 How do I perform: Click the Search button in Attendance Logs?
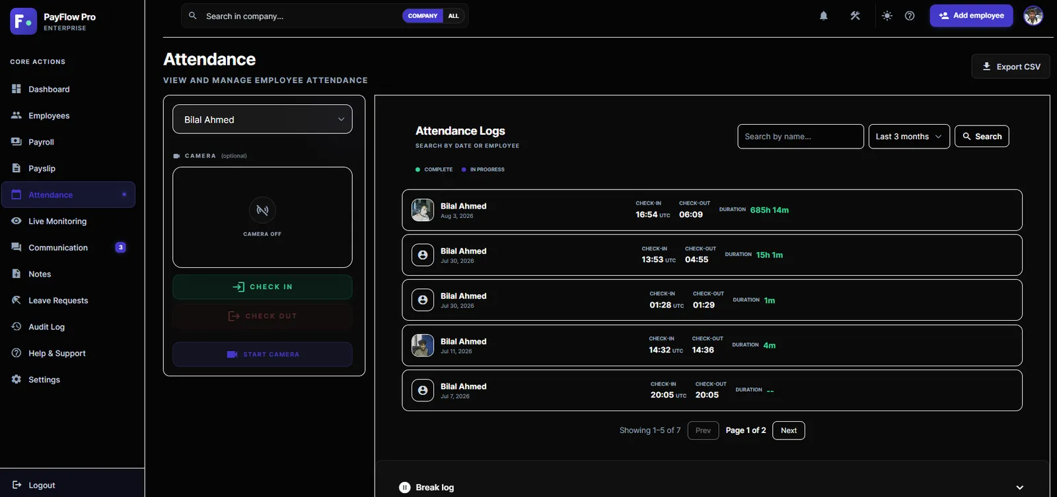point(982,137)
